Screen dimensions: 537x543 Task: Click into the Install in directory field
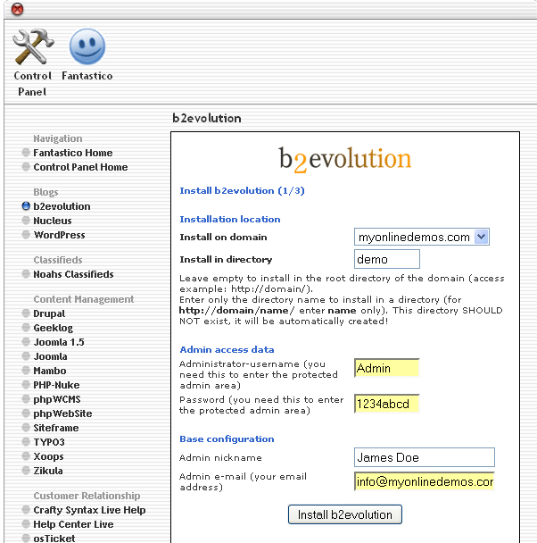pos(386,259)
